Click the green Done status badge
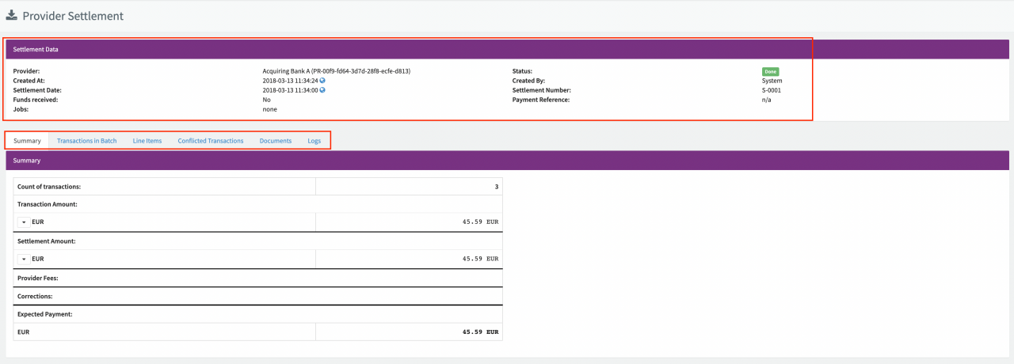The width and height of the screenshot is (1014, 364). 770,71
